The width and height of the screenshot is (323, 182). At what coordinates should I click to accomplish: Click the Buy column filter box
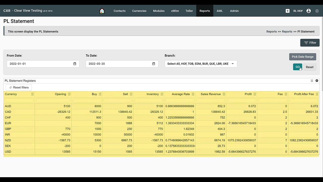tap(87, 101)
